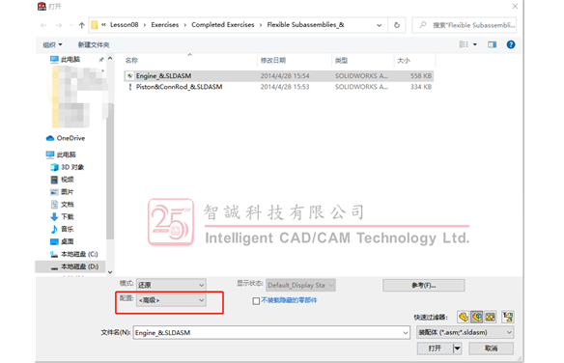Screen dimensions: 564x363
Task: Select 桌面 folder in navigation pane
Action: pos(62,241)
